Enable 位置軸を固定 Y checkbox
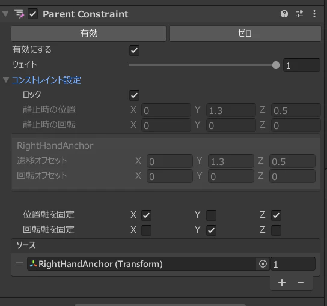 (211, 215)
